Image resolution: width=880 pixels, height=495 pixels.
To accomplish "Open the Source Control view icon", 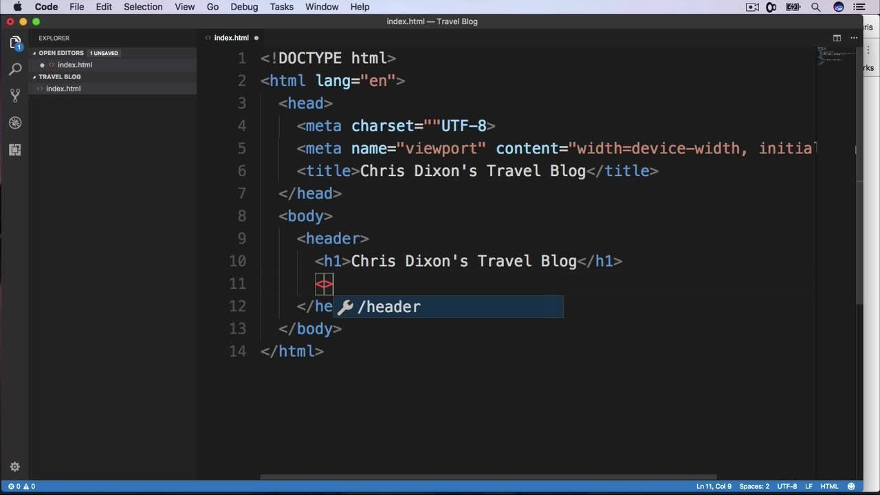I will point(15,96).
